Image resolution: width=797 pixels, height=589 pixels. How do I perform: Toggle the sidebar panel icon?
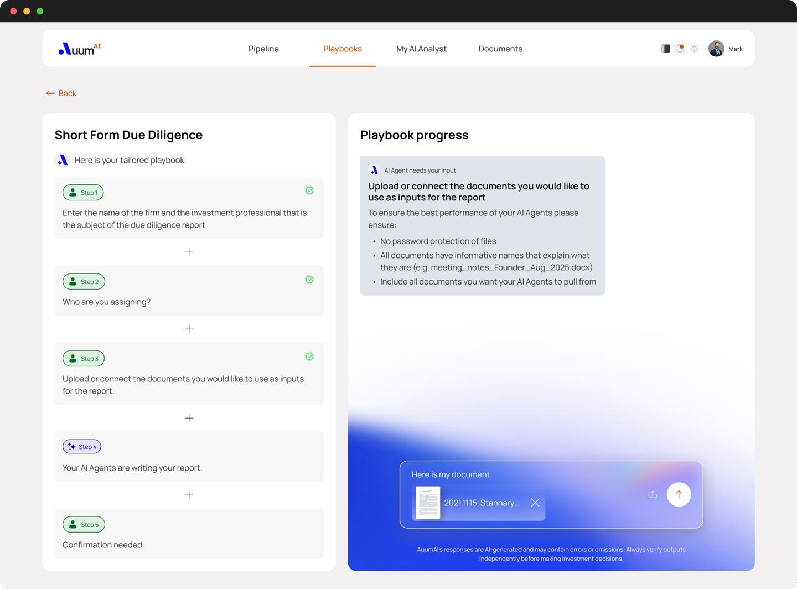[666, 49]
